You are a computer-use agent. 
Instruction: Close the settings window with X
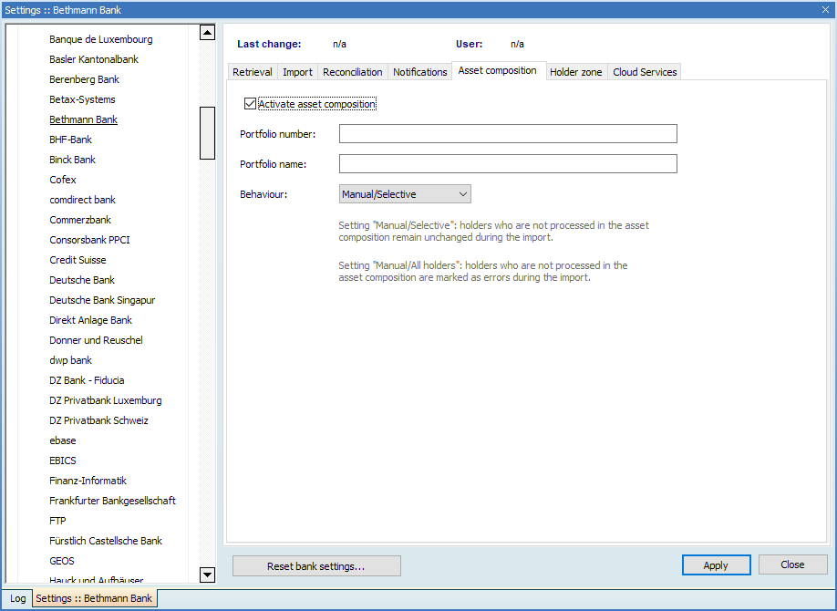(x=825, y=10)
